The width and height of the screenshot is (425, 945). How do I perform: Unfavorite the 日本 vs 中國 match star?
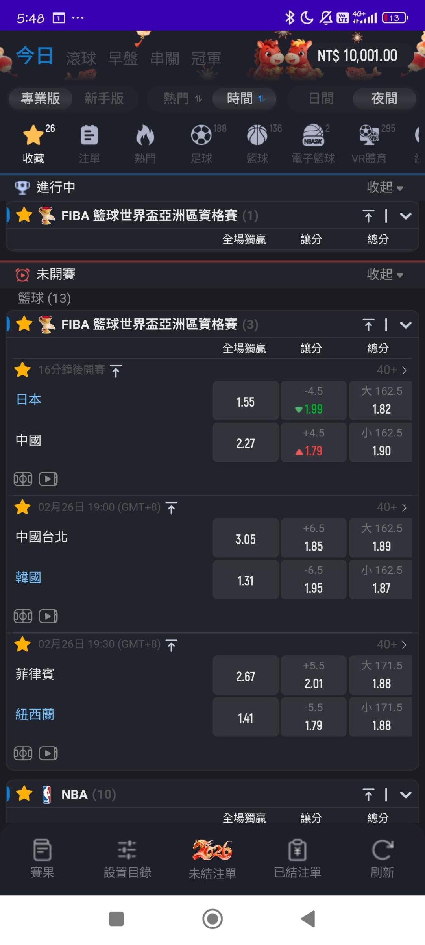click(22, 370)
